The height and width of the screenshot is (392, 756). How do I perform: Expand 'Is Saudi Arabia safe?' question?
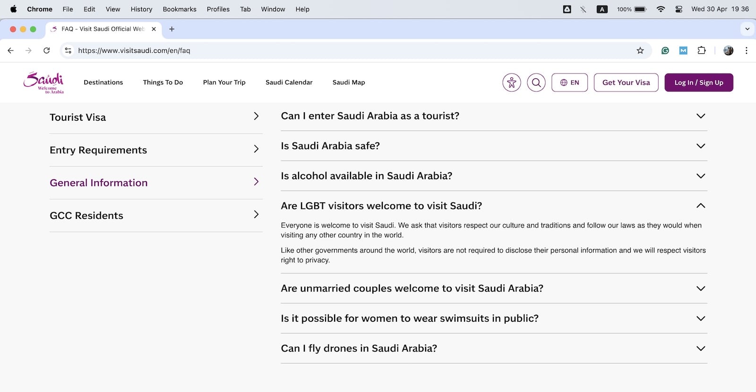point(494,146)
